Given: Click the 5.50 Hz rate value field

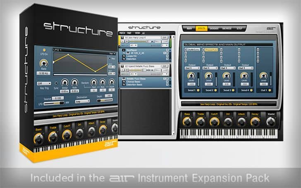Looking at the screenshot, I should click(43, 73).
